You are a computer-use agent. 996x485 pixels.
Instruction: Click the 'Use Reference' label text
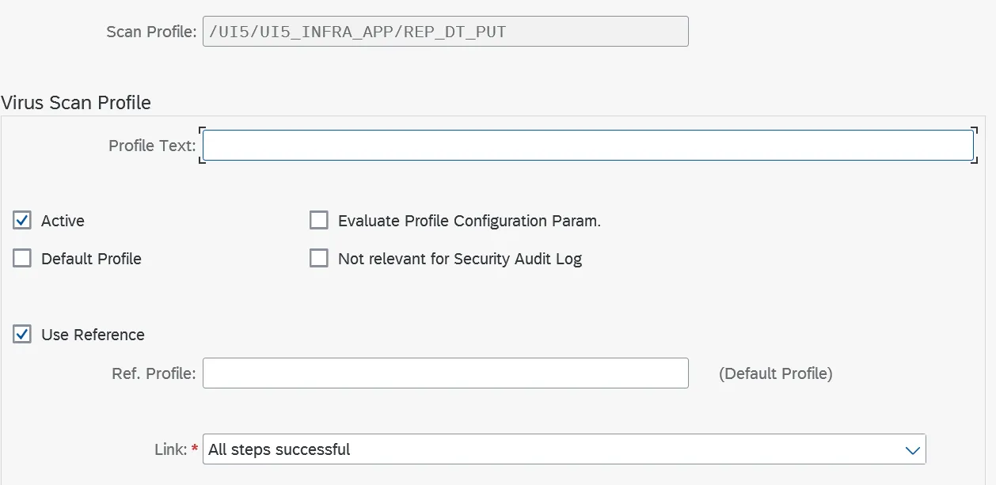click(93, 335)
